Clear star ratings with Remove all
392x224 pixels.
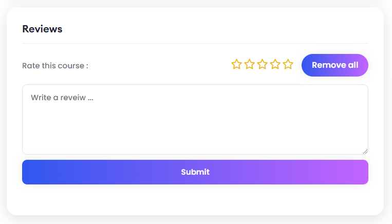click(335, 65)
